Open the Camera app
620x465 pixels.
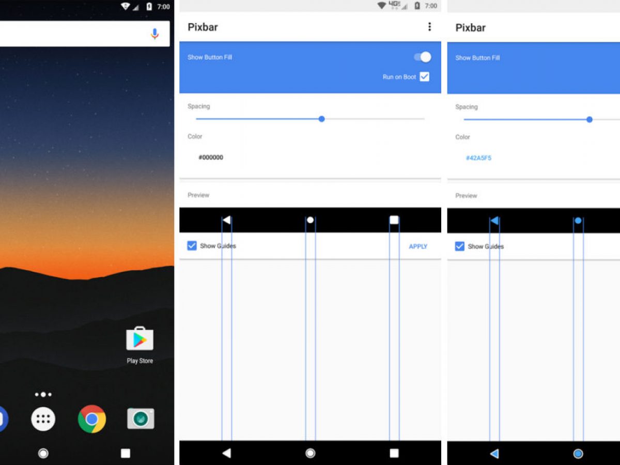(x=141, y=419)
